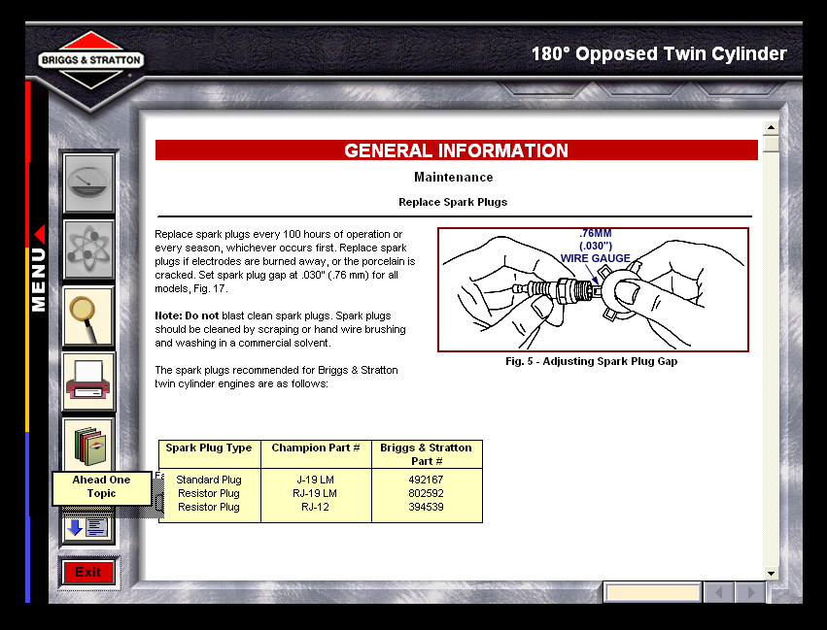Open the gauge specifications icon
This screenshot has height=630, width=827.
tap(88, 182)
